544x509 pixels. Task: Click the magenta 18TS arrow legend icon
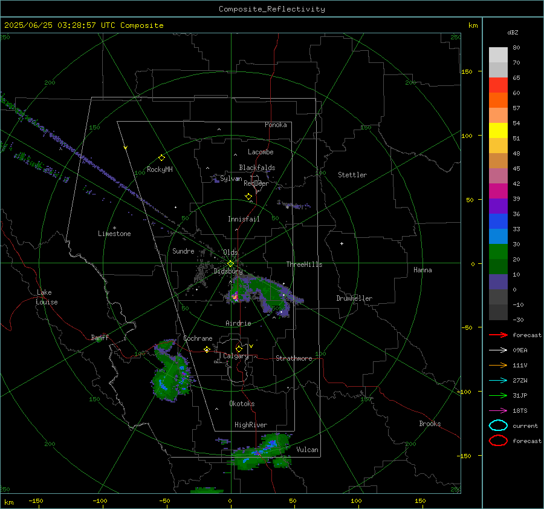(498, 411)
